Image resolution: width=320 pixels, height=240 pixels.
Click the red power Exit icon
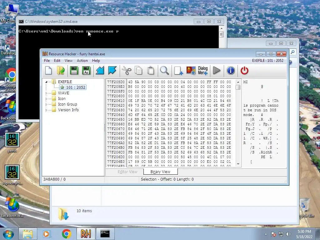click(244, 71)
